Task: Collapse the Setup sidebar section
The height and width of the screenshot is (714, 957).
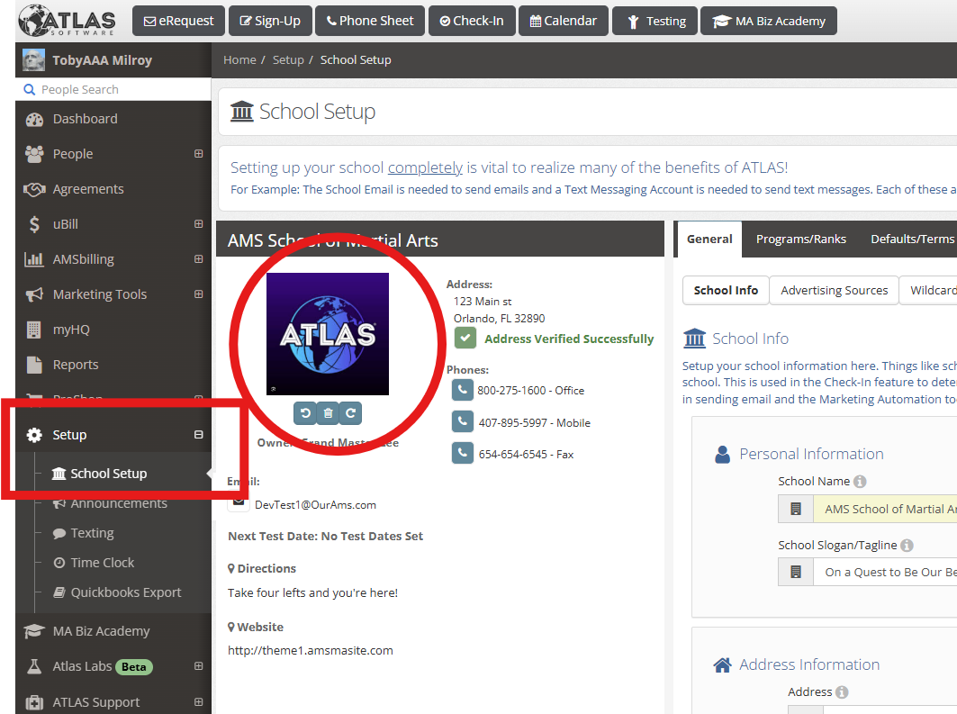Action: tap(198, 435)
